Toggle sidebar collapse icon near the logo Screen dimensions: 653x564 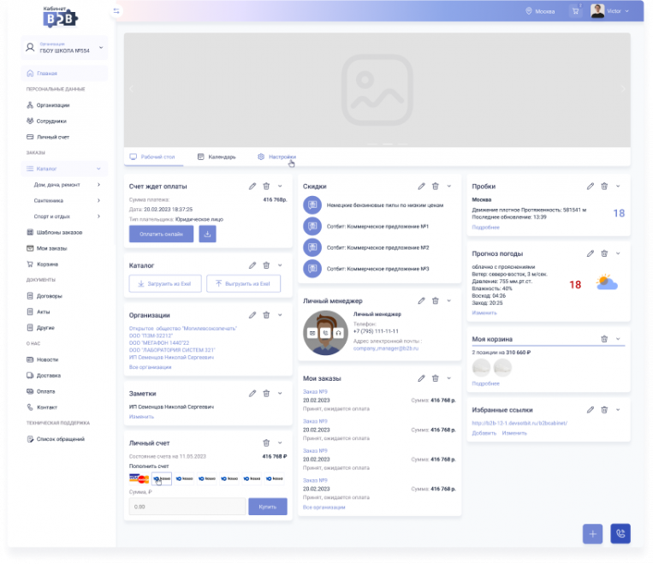pyautogui.click(x=116, y=11)
